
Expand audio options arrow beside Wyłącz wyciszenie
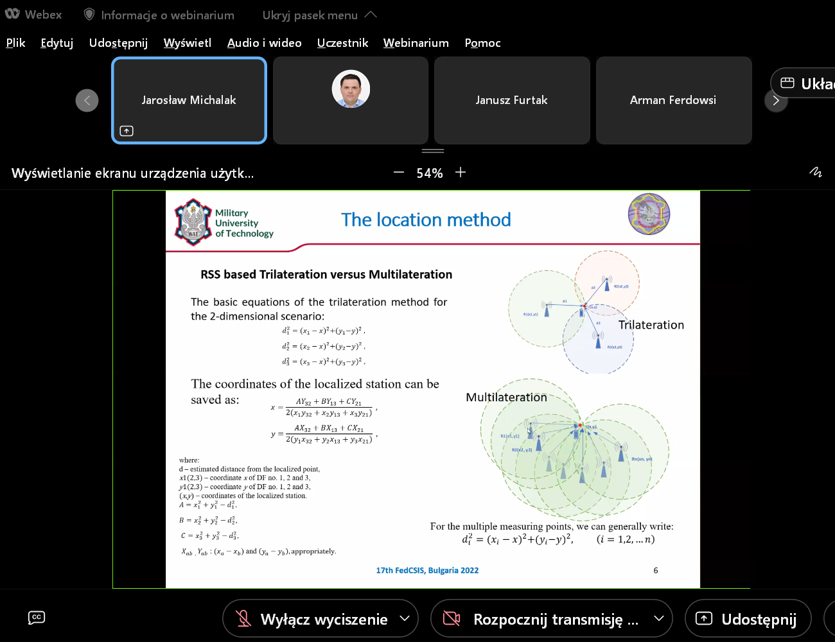point(405,619)
